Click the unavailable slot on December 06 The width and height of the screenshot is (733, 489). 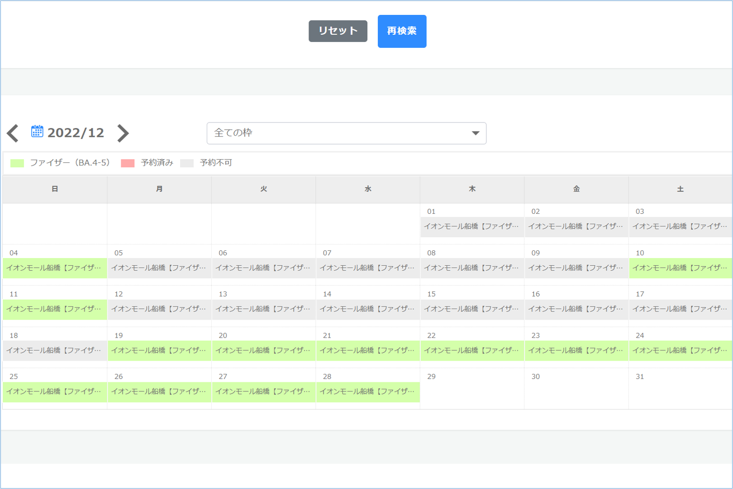click(263, 268)
